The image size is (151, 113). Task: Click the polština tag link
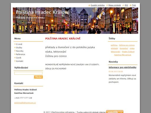114,45
